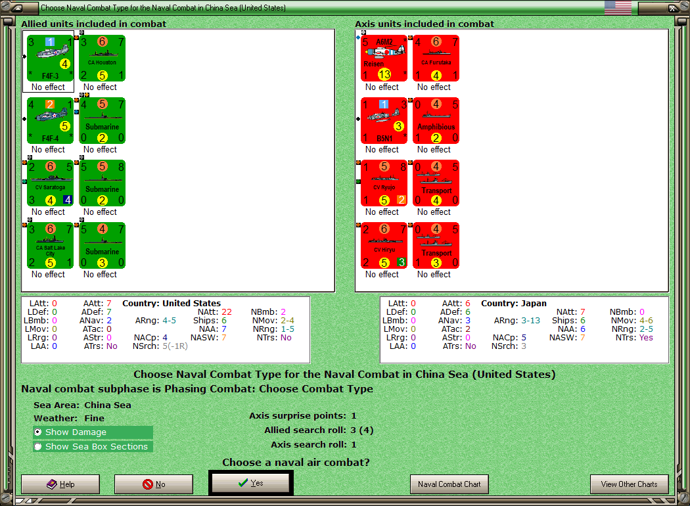Select the CA Houston cruiser counter
Screen dimensions: 690x506
[102, 58]
